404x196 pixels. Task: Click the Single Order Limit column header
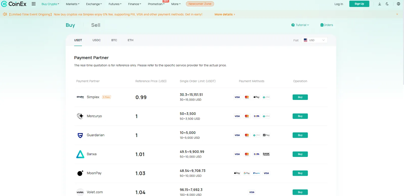tap(197, 81)
